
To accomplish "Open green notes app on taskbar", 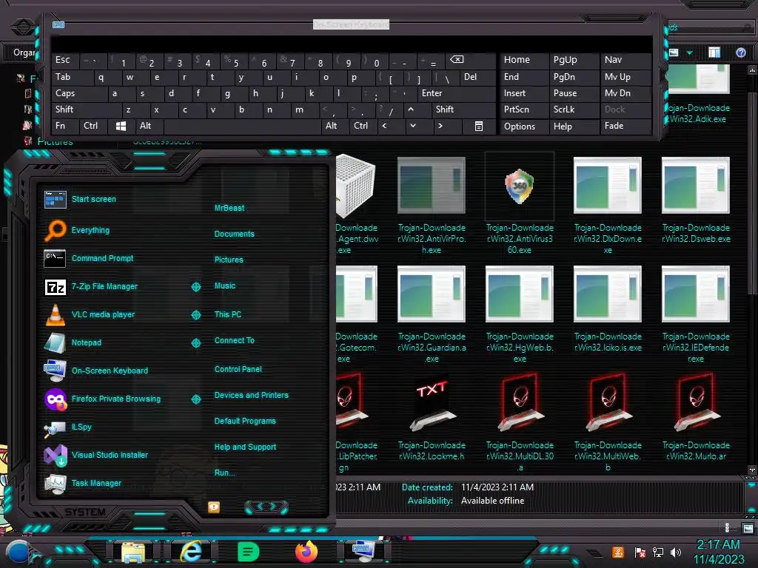I will (249, 552).
